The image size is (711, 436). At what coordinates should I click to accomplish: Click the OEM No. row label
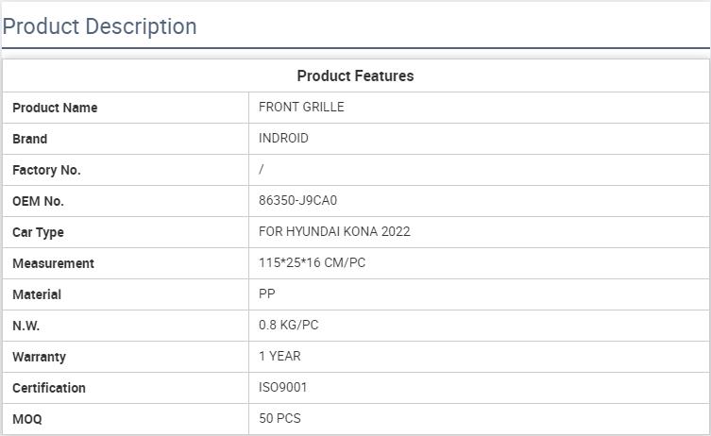point(38,201)
